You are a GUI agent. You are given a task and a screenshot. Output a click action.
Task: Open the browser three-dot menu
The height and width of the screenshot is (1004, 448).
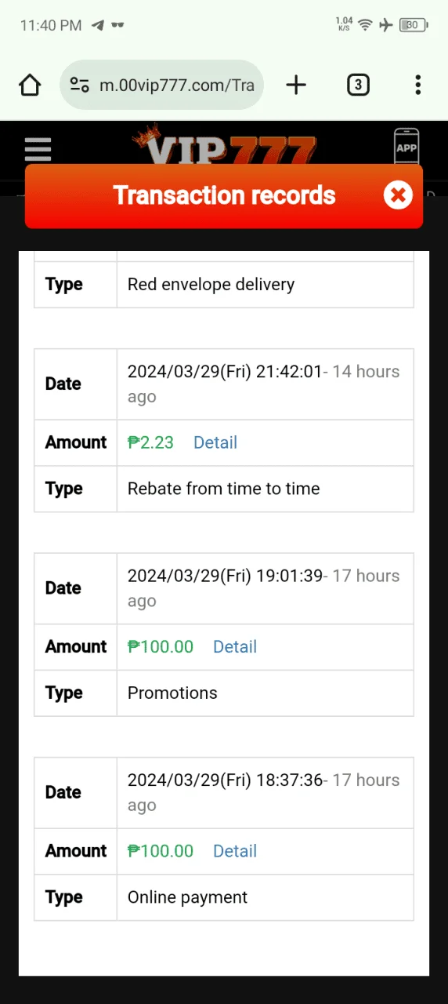click(418, 85)
